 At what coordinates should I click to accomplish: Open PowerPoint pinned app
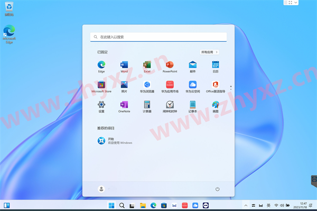(170, 67)
